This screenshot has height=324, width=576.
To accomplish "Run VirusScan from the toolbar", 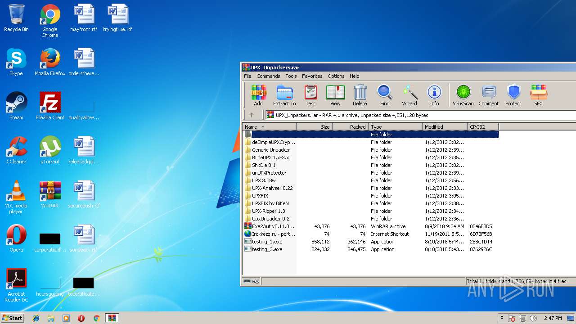I will [x=463, y=95].
